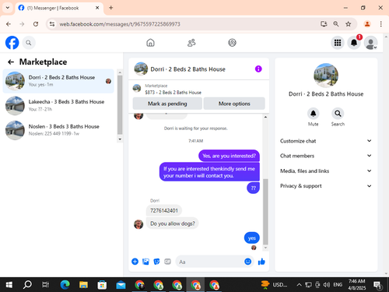Image resolution: width=389 pixels, height=292 pixels.
Task: Open the Facebook search icon
Action: [x=29, y=43]
